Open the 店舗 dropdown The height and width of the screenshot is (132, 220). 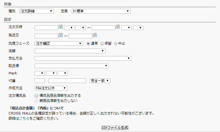click(x=70, y=51)
